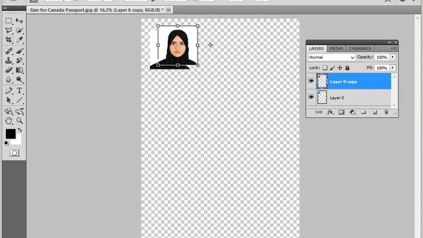Open the black foreground color picker

point(11,134)
